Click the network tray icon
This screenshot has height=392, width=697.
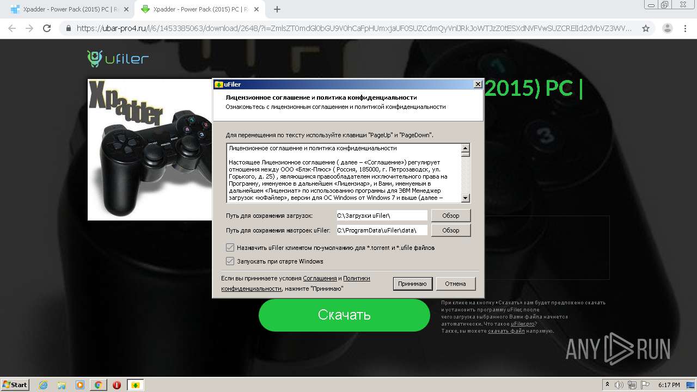633,385
